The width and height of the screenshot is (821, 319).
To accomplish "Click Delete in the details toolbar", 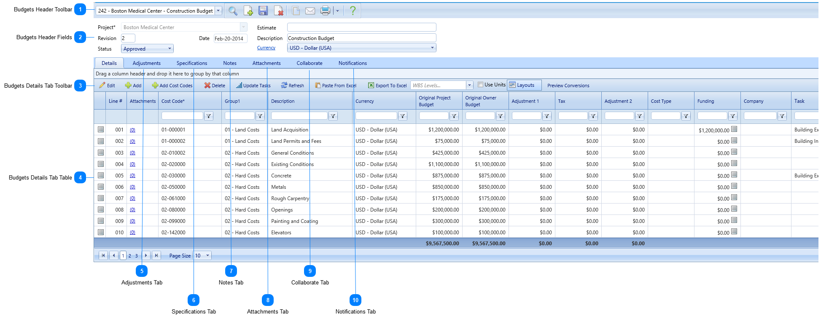I will (215, 86).
